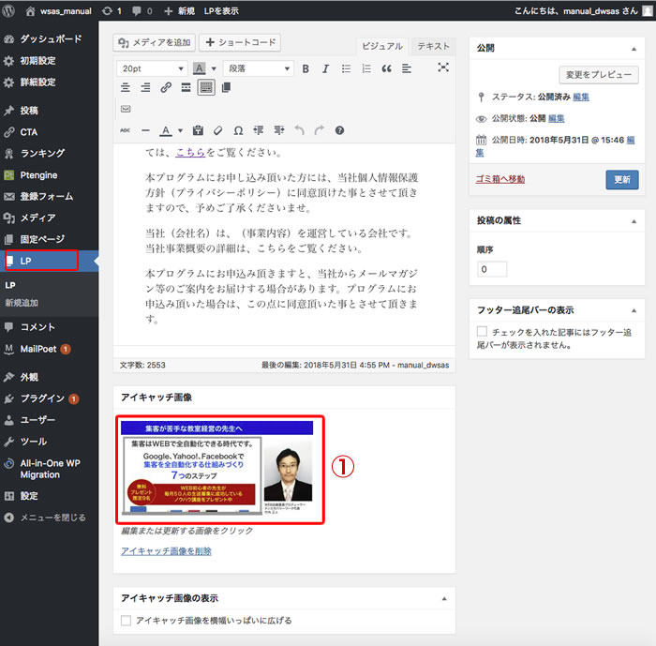The image size is (656, 646).
Task: Insert special character omega symbol
Action: [238, 130]
